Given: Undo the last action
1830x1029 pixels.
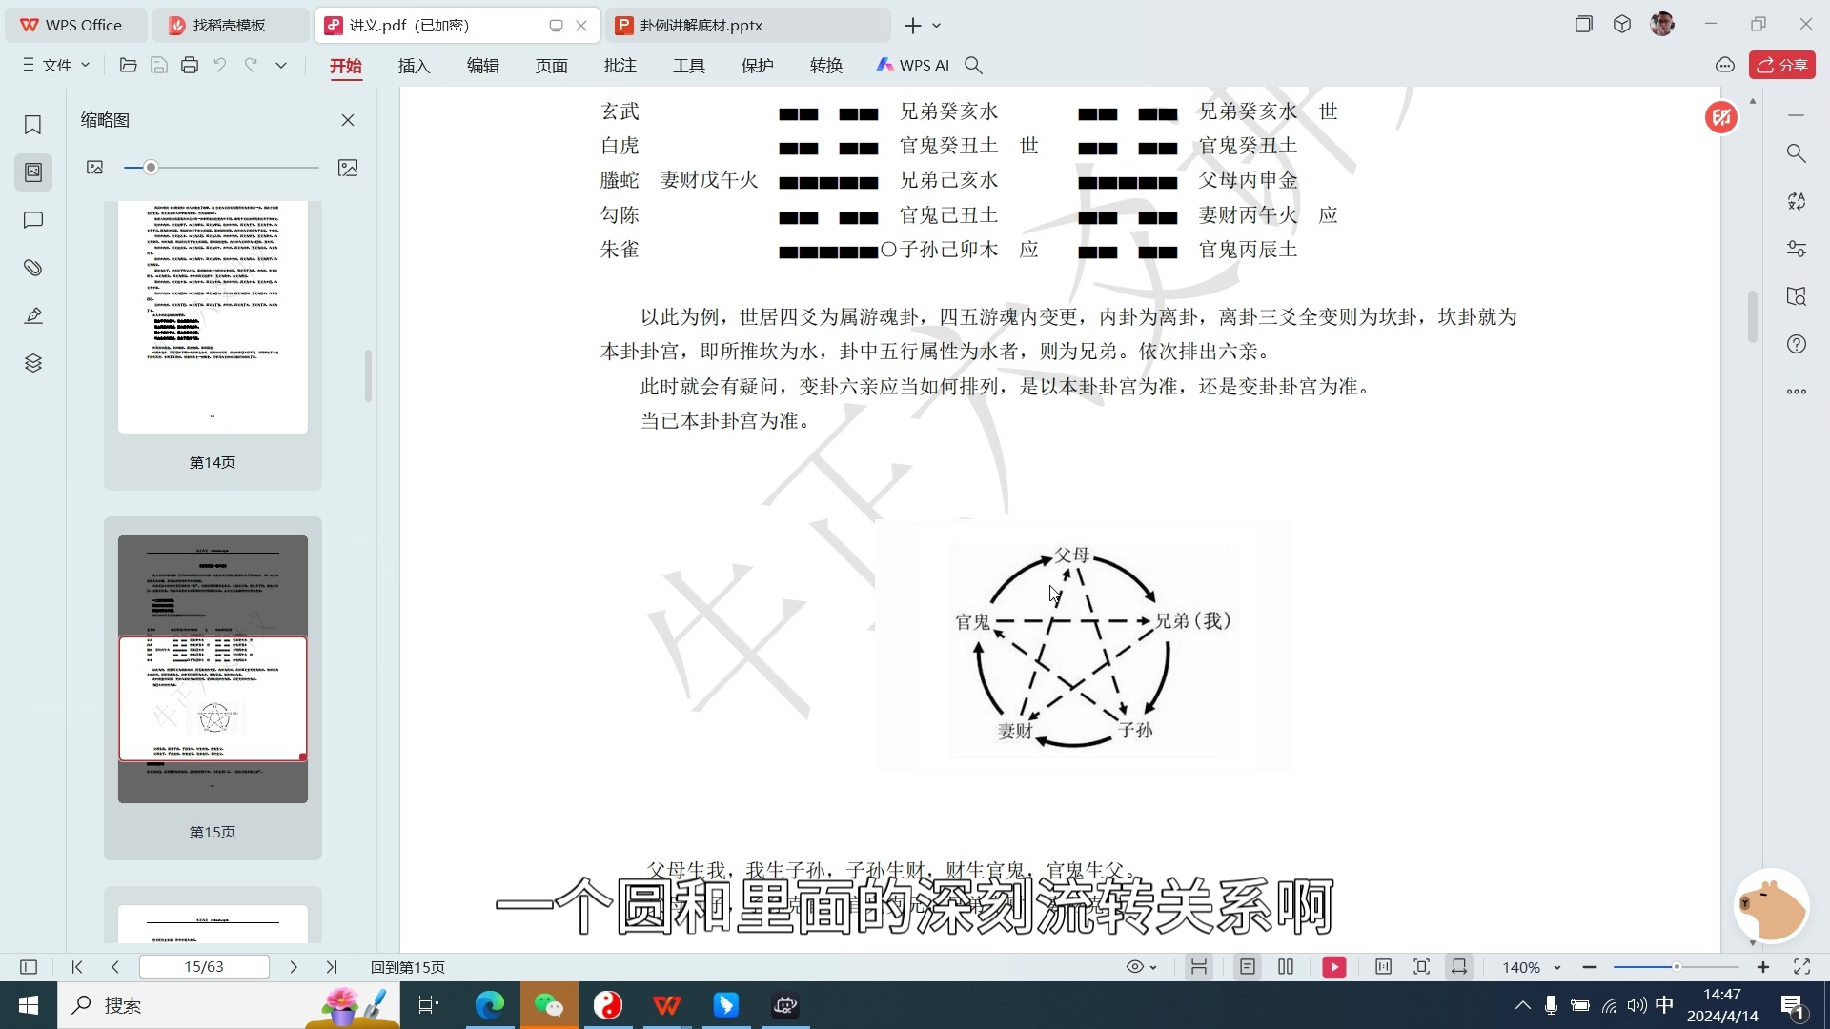Looking at the screenshot, I should pos(220,65).
